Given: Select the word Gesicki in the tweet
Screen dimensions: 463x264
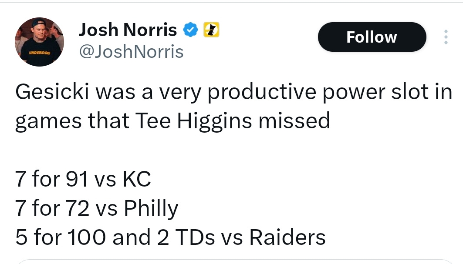Looking at the screenshot, I should (52, 92).
